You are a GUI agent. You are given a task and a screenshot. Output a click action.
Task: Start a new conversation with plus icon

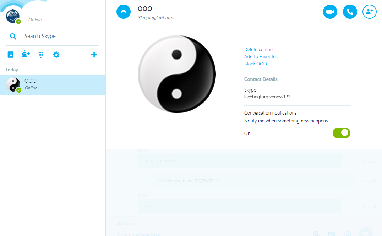pyautogui.click(x=94, y=55)
